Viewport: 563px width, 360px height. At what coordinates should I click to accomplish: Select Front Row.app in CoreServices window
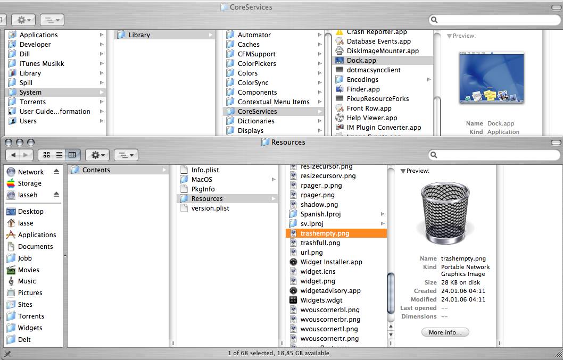(369, 108)
